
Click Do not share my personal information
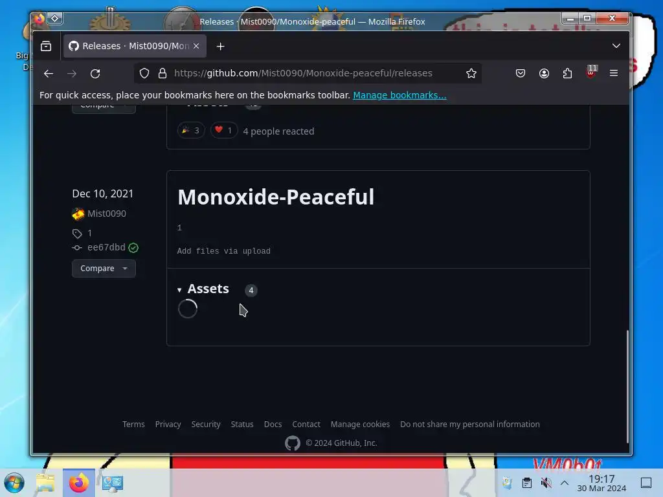(x=470, y=425)
